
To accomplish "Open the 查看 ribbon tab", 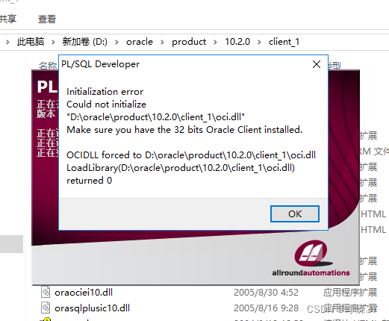I will 47,19.
